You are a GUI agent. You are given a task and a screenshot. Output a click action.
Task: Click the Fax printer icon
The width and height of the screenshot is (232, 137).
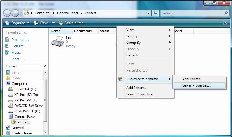[x=57, y=41]
